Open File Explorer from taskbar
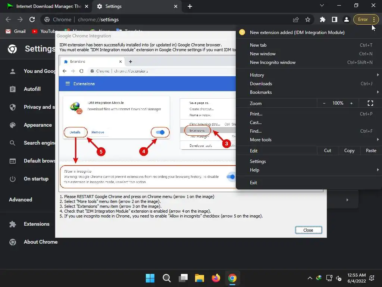 (200, 278)
